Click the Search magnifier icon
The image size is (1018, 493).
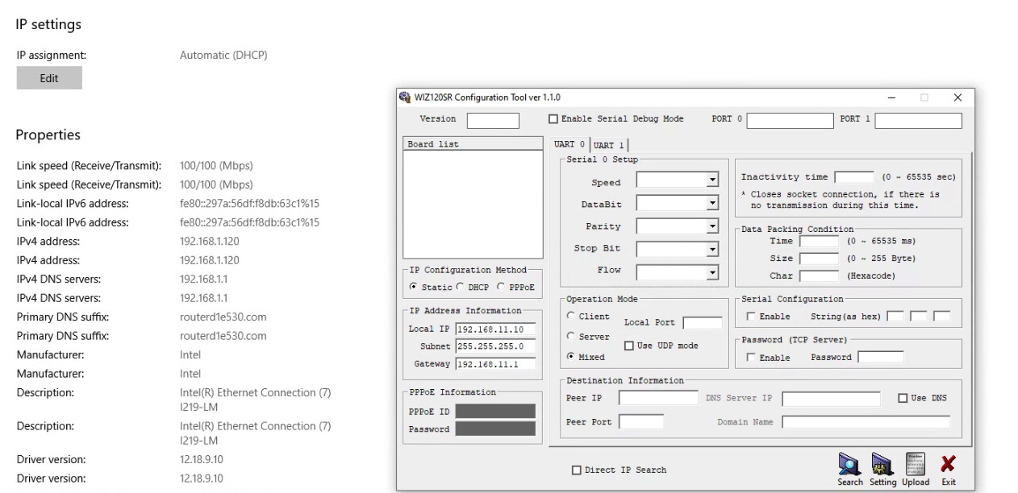coord(849,464)
